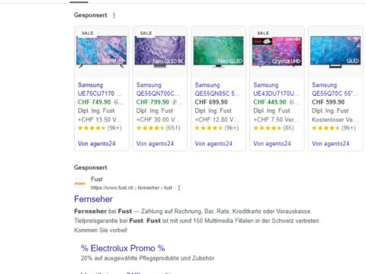Screen dimensions: 366x274
Task: Open Samsung QE55QN85C Neo QLED image
Action: [218, 52]
